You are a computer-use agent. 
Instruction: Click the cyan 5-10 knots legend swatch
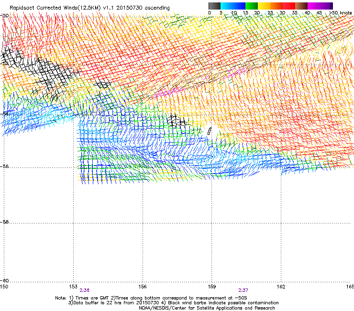[x=227, y=6]
